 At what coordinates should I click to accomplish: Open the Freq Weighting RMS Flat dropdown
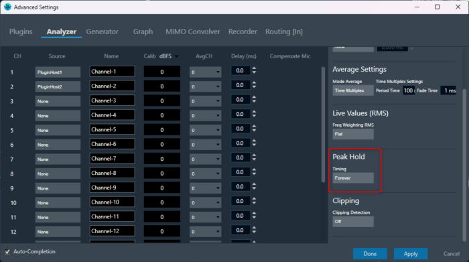(x=353, y=134)
